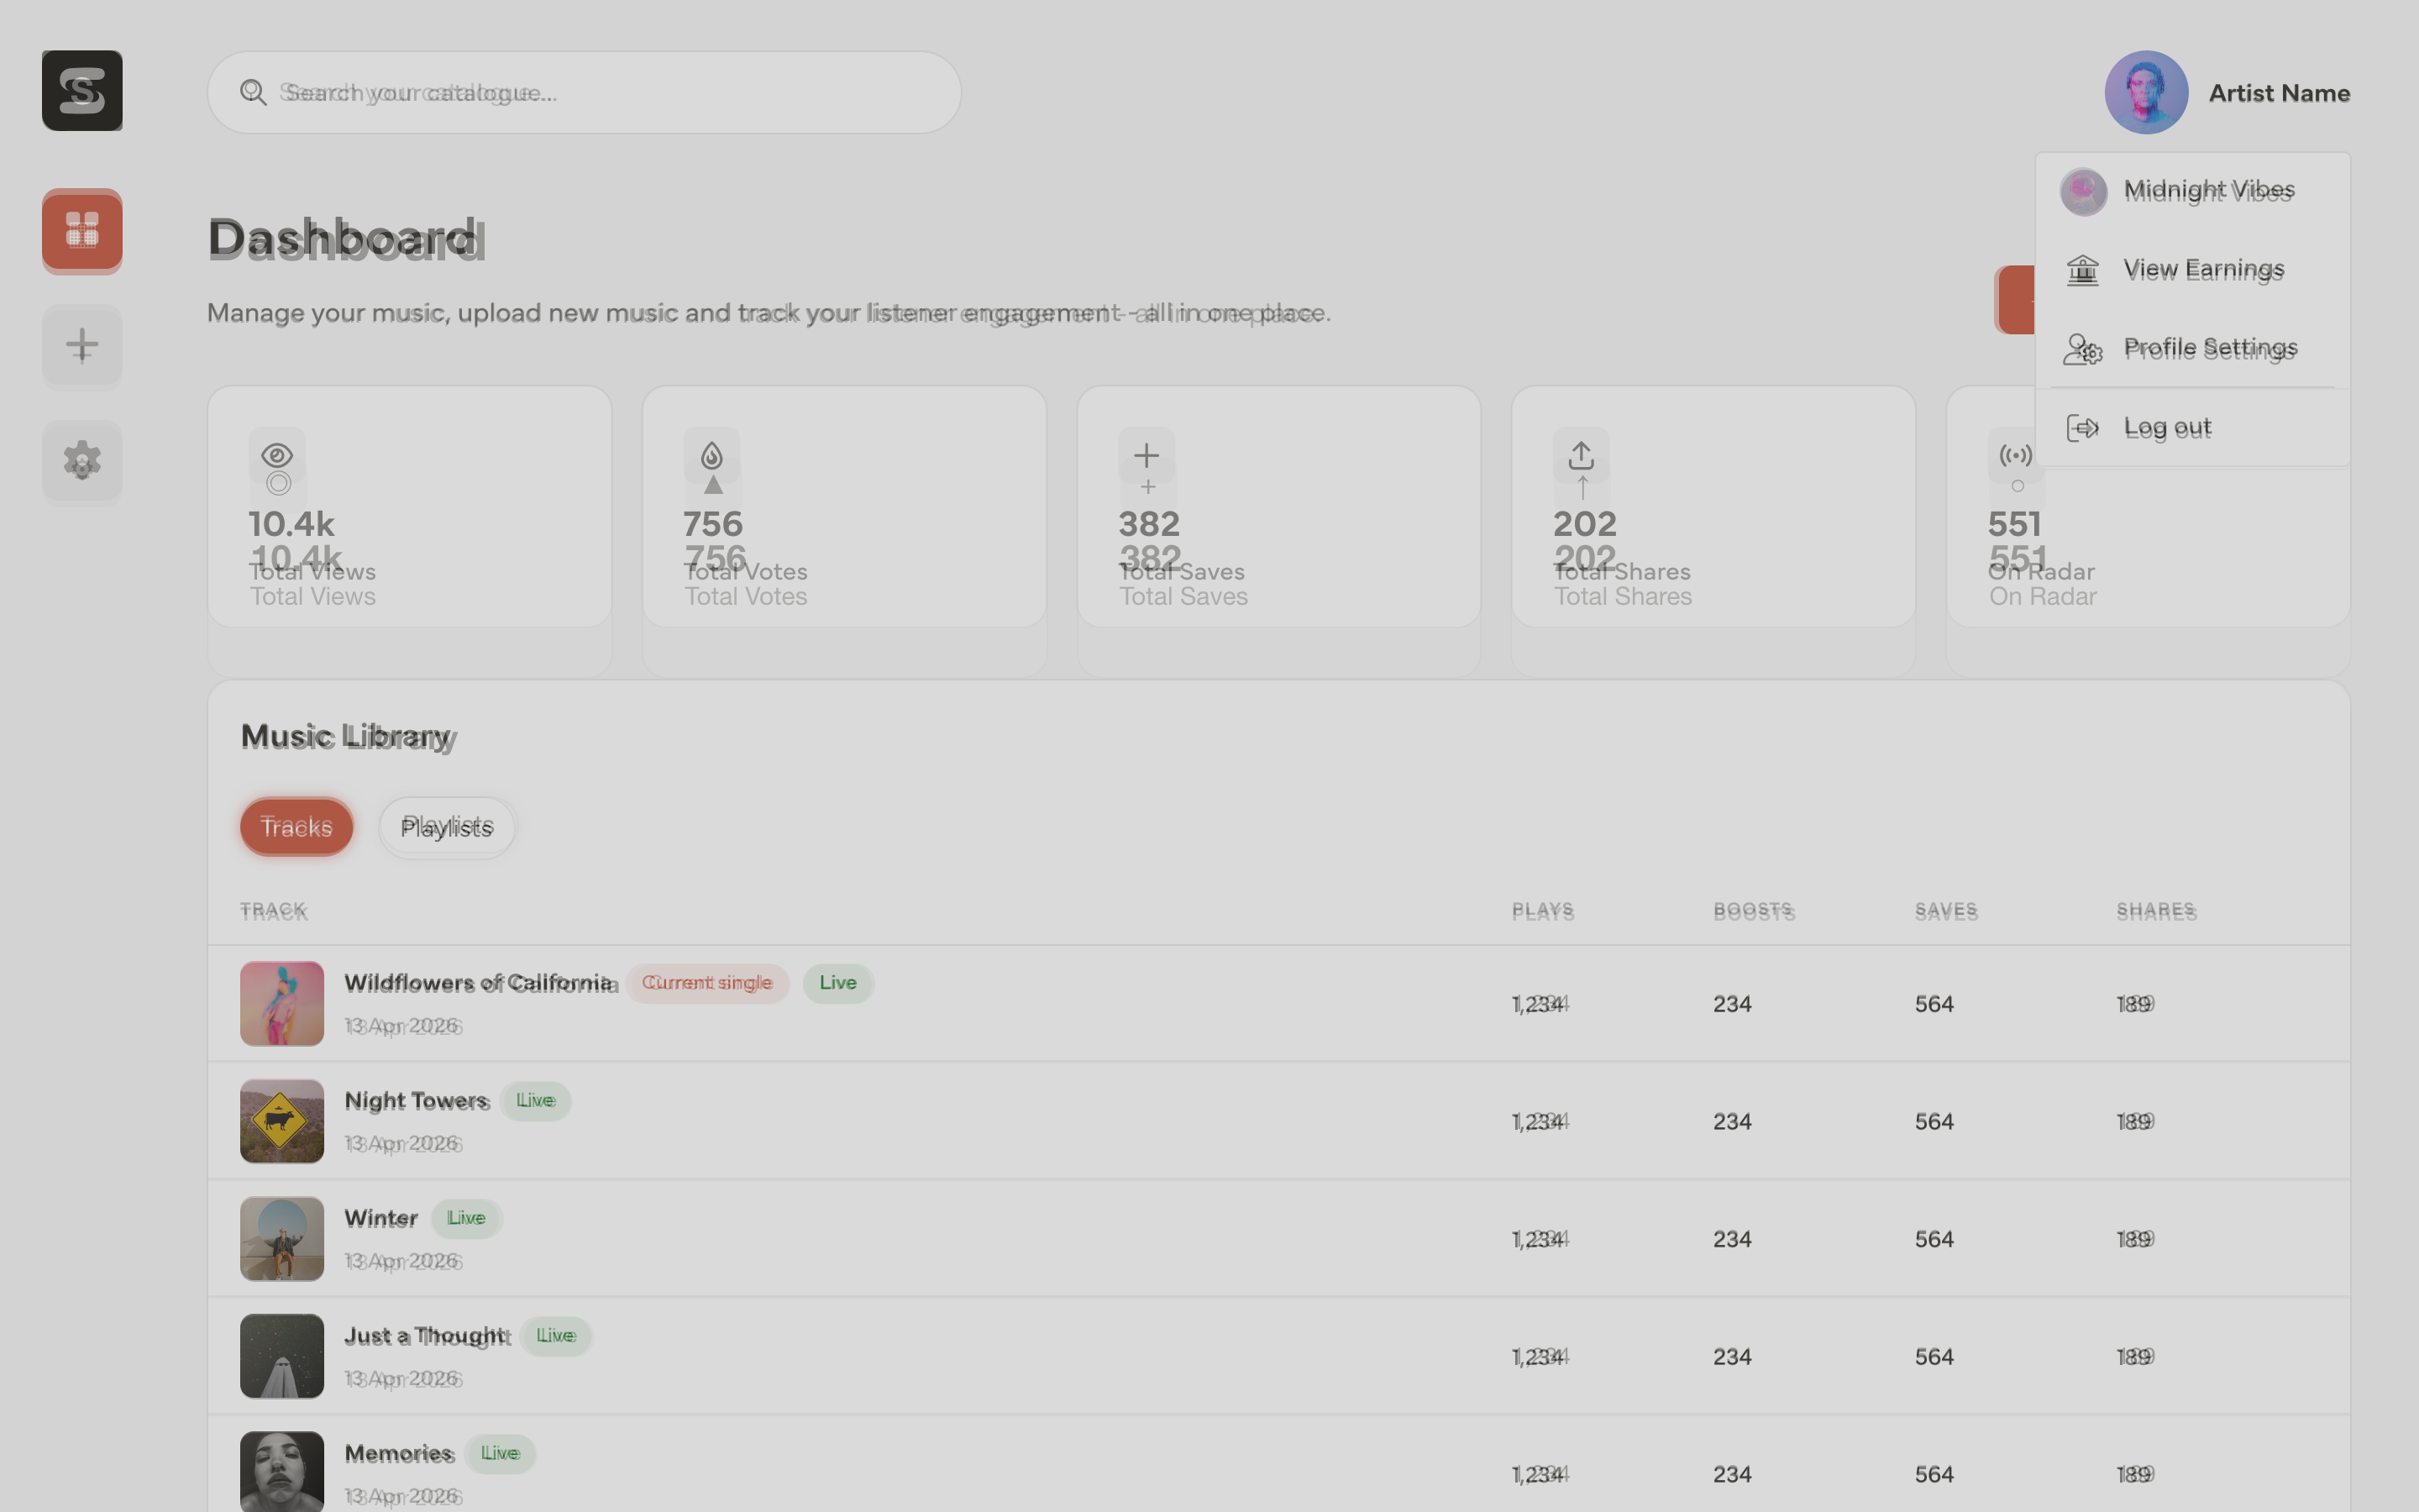Select Midnight Vibes from the account menu
The height and width of the screenshot is (1512, 2419).
2193,191
